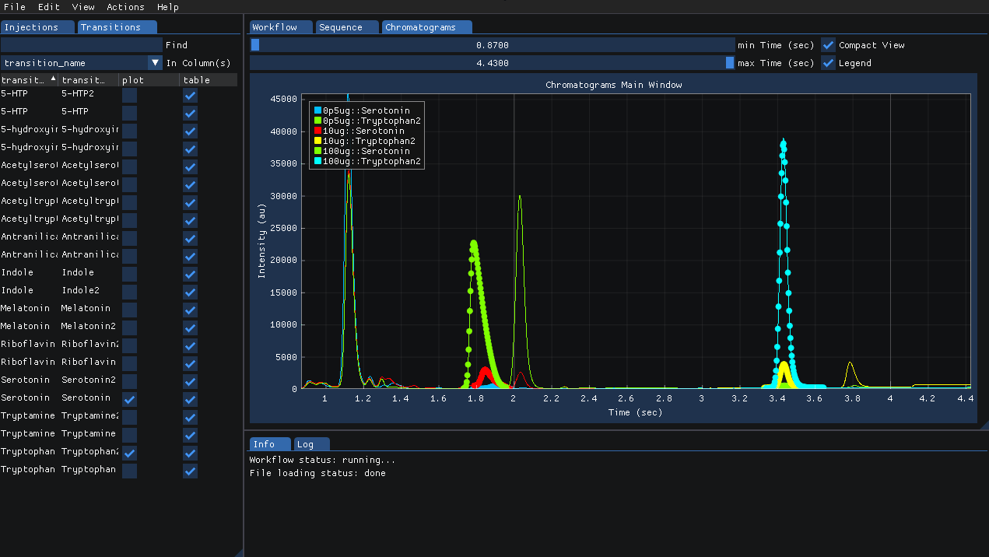This screenshot has width=989, height=557.
Task: Click the second transit... column header
Action: 89,80
